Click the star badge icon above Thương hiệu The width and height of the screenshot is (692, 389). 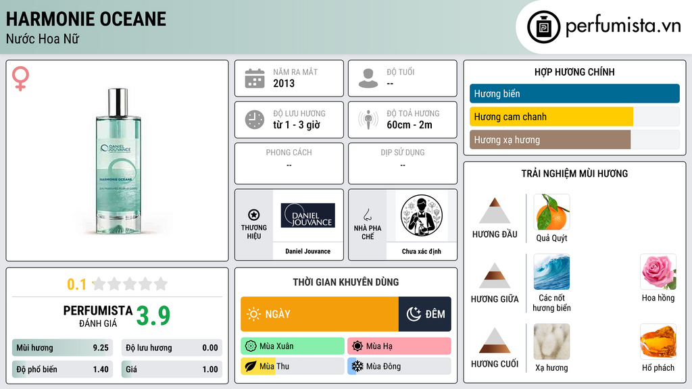tap(254, 215)
